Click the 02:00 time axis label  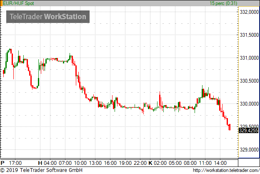click(160, 163)
